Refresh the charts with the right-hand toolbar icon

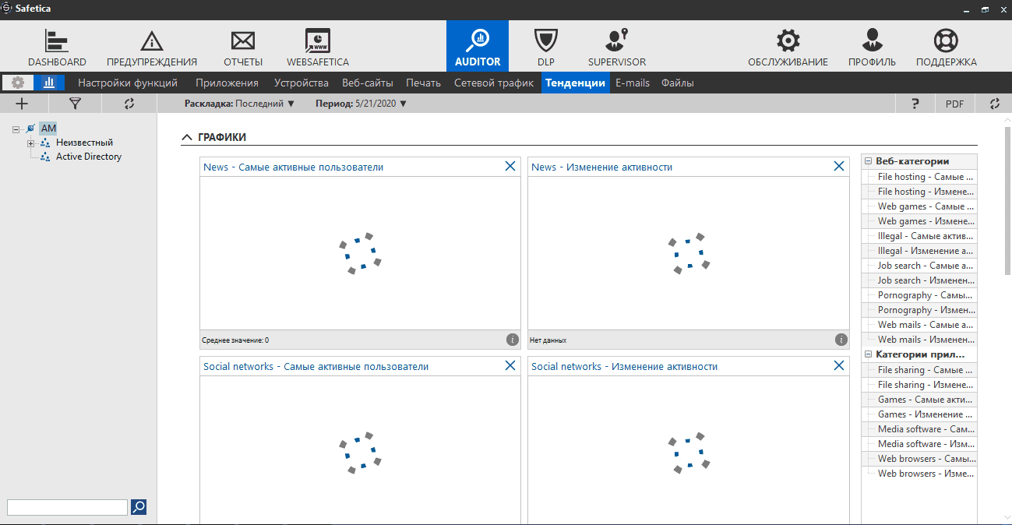[x=993, y=104]
